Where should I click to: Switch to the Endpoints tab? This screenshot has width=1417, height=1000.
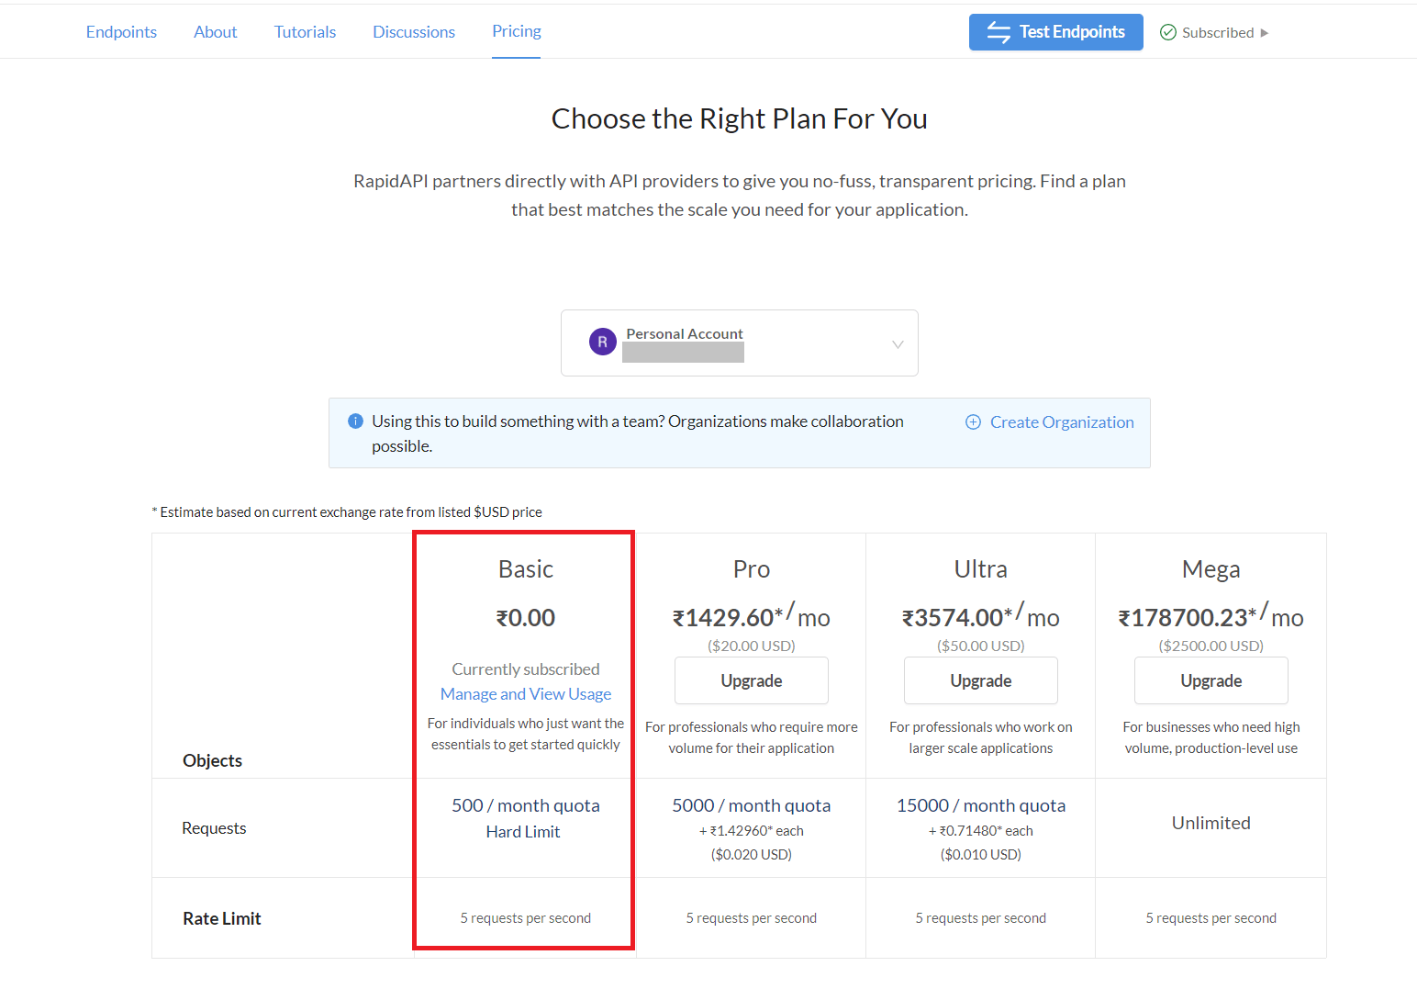pos(121,32)
